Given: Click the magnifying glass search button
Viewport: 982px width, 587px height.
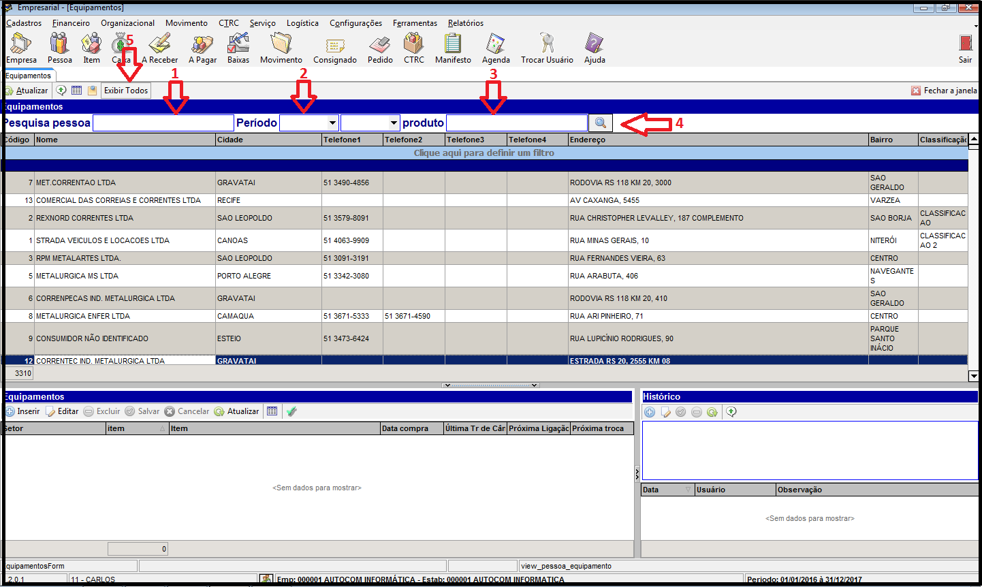Looking at the screenshot, I should [x=601, y=123].
